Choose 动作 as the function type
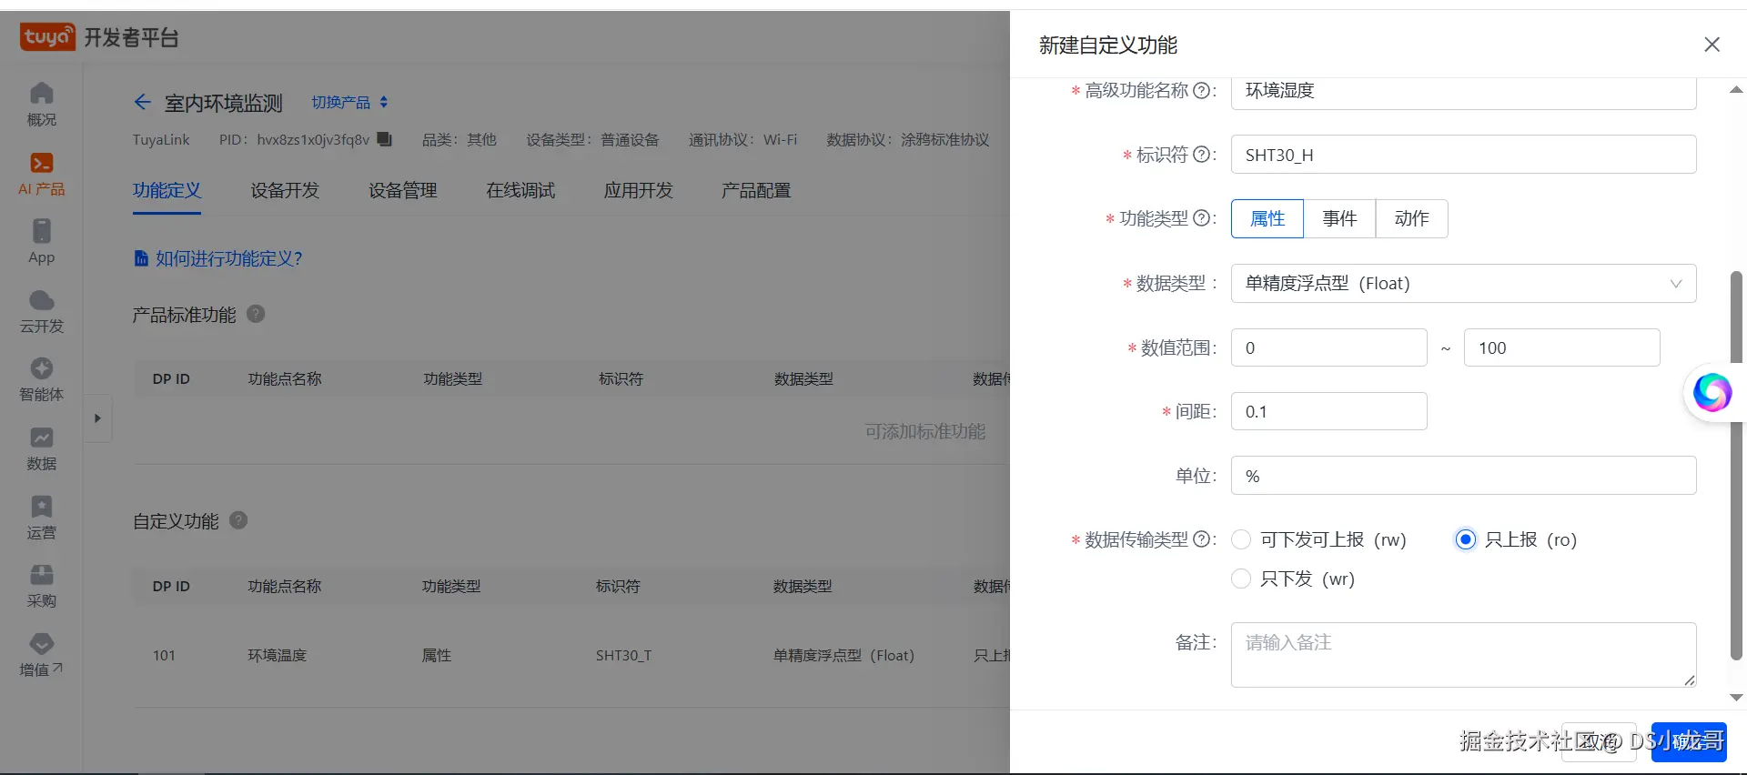This screenshot has height=775, width=1747. tap(1411, 218)
